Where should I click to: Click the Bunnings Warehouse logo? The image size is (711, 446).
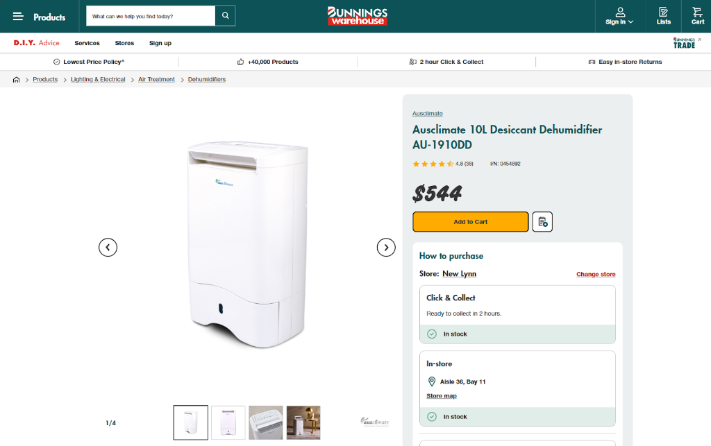pos(357,15)
